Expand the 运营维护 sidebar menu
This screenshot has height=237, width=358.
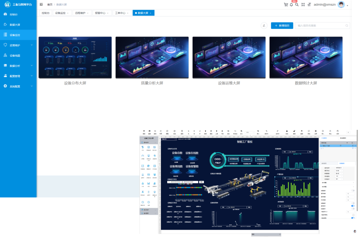[x=18, y=45]
